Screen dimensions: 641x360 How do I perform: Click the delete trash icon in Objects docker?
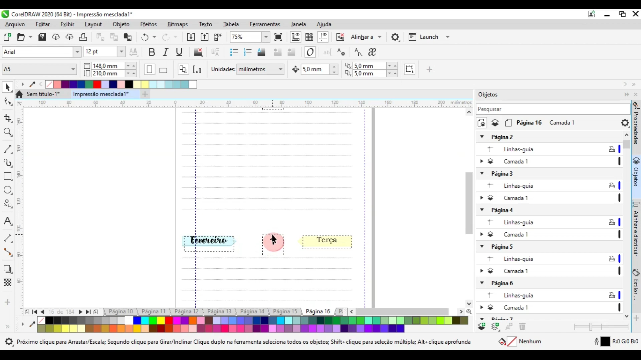pyautogui.click(x=522, y=327)
